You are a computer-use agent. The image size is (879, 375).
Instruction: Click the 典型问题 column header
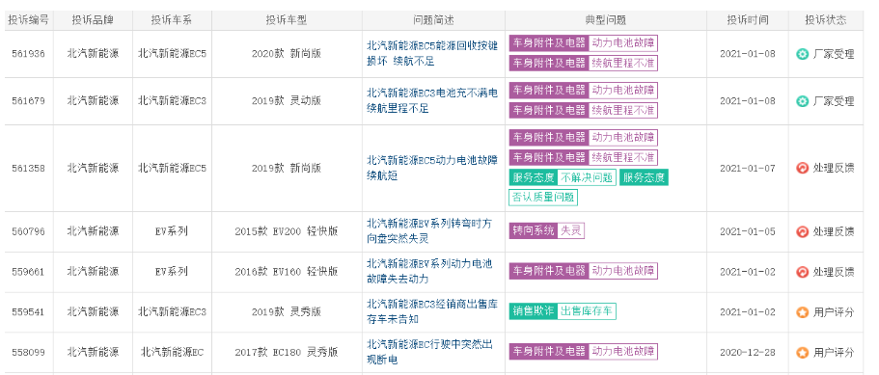pos(605,20)
